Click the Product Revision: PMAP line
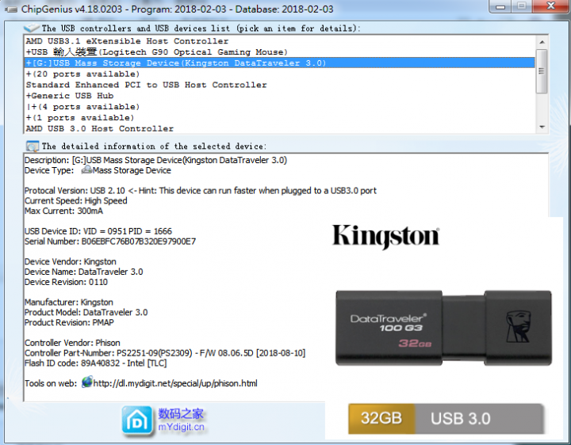 click(x=69, y=323)
